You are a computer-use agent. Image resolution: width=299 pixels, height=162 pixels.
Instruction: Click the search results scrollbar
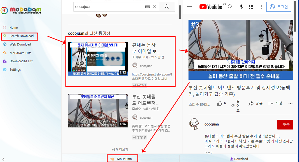(x=180, y=12)
